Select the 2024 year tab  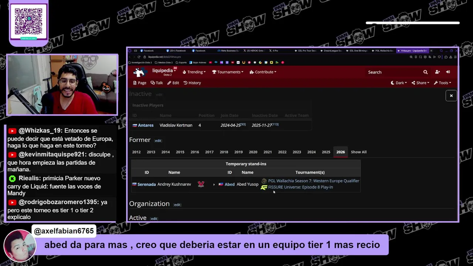[312, 152]
